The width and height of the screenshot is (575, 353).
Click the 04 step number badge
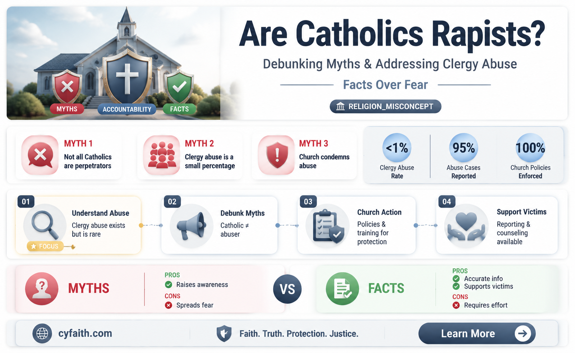tap(447, 201)
